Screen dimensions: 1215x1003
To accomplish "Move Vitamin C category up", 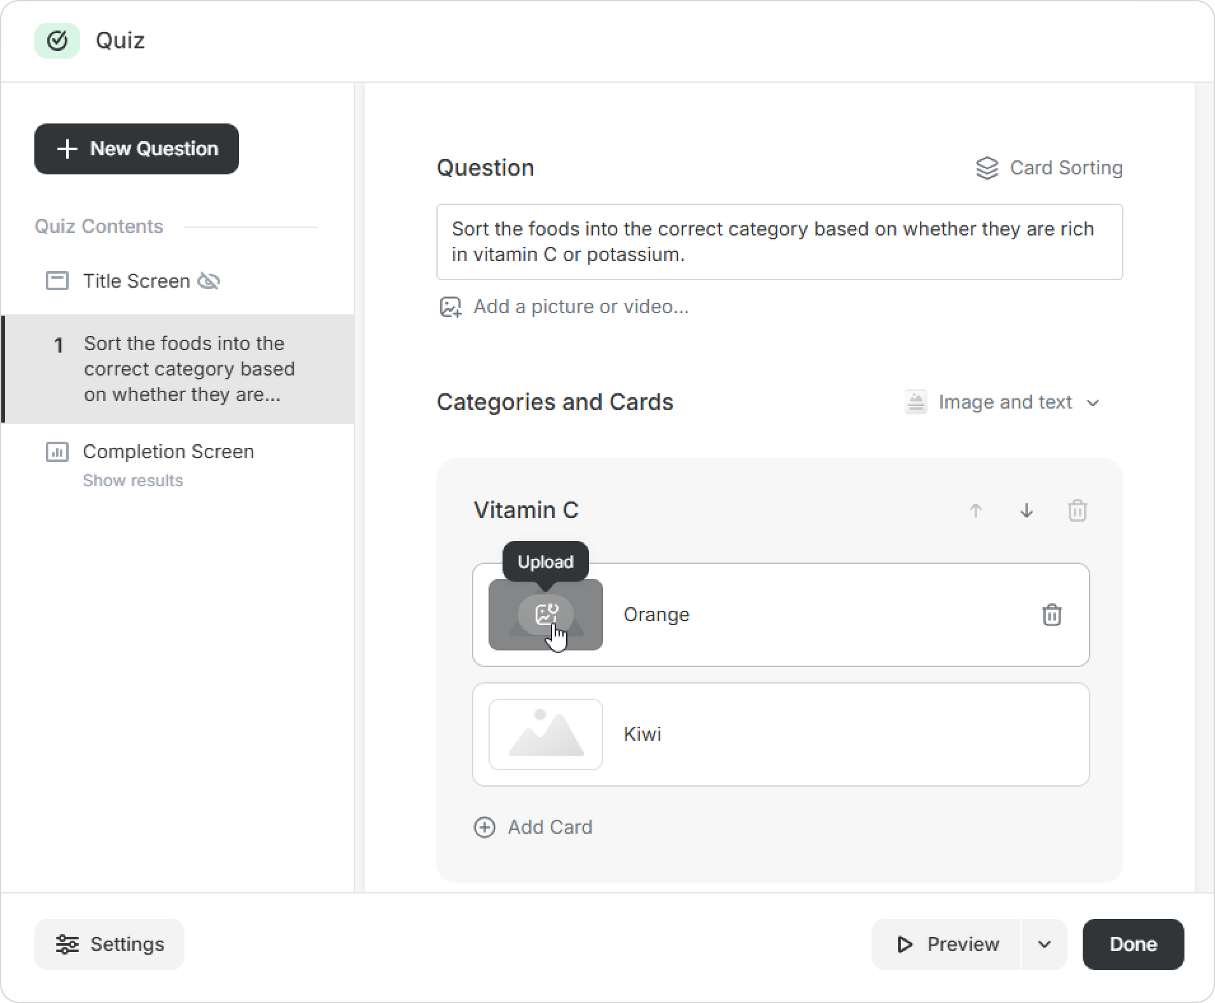I will tap(976, 510).
